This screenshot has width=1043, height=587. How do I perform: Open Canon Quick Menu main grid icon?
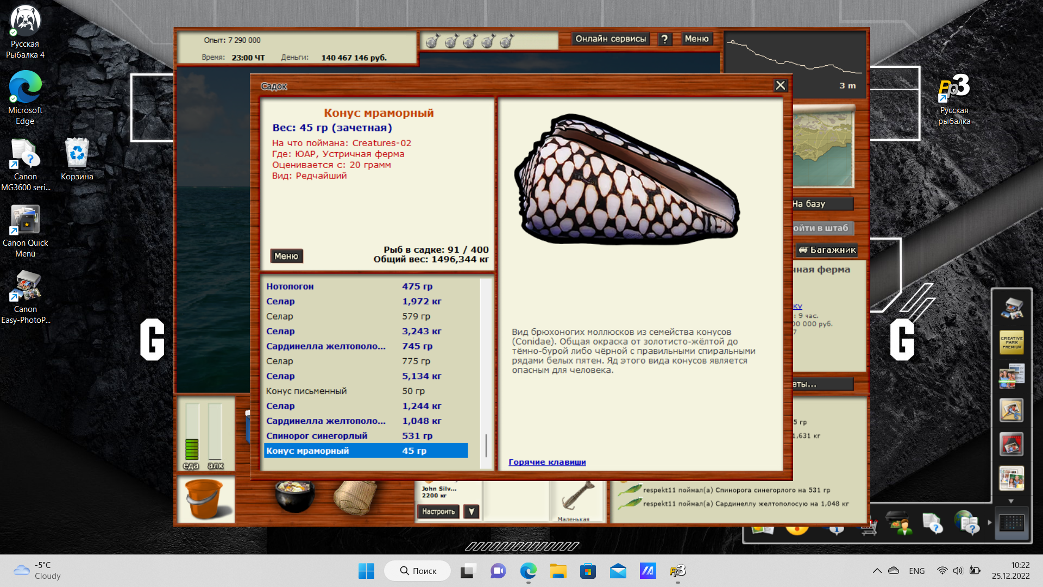[x=1011, y=523]
